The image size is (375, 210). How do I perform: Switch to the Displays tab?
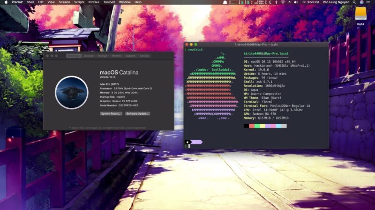[x=89, y=56]
